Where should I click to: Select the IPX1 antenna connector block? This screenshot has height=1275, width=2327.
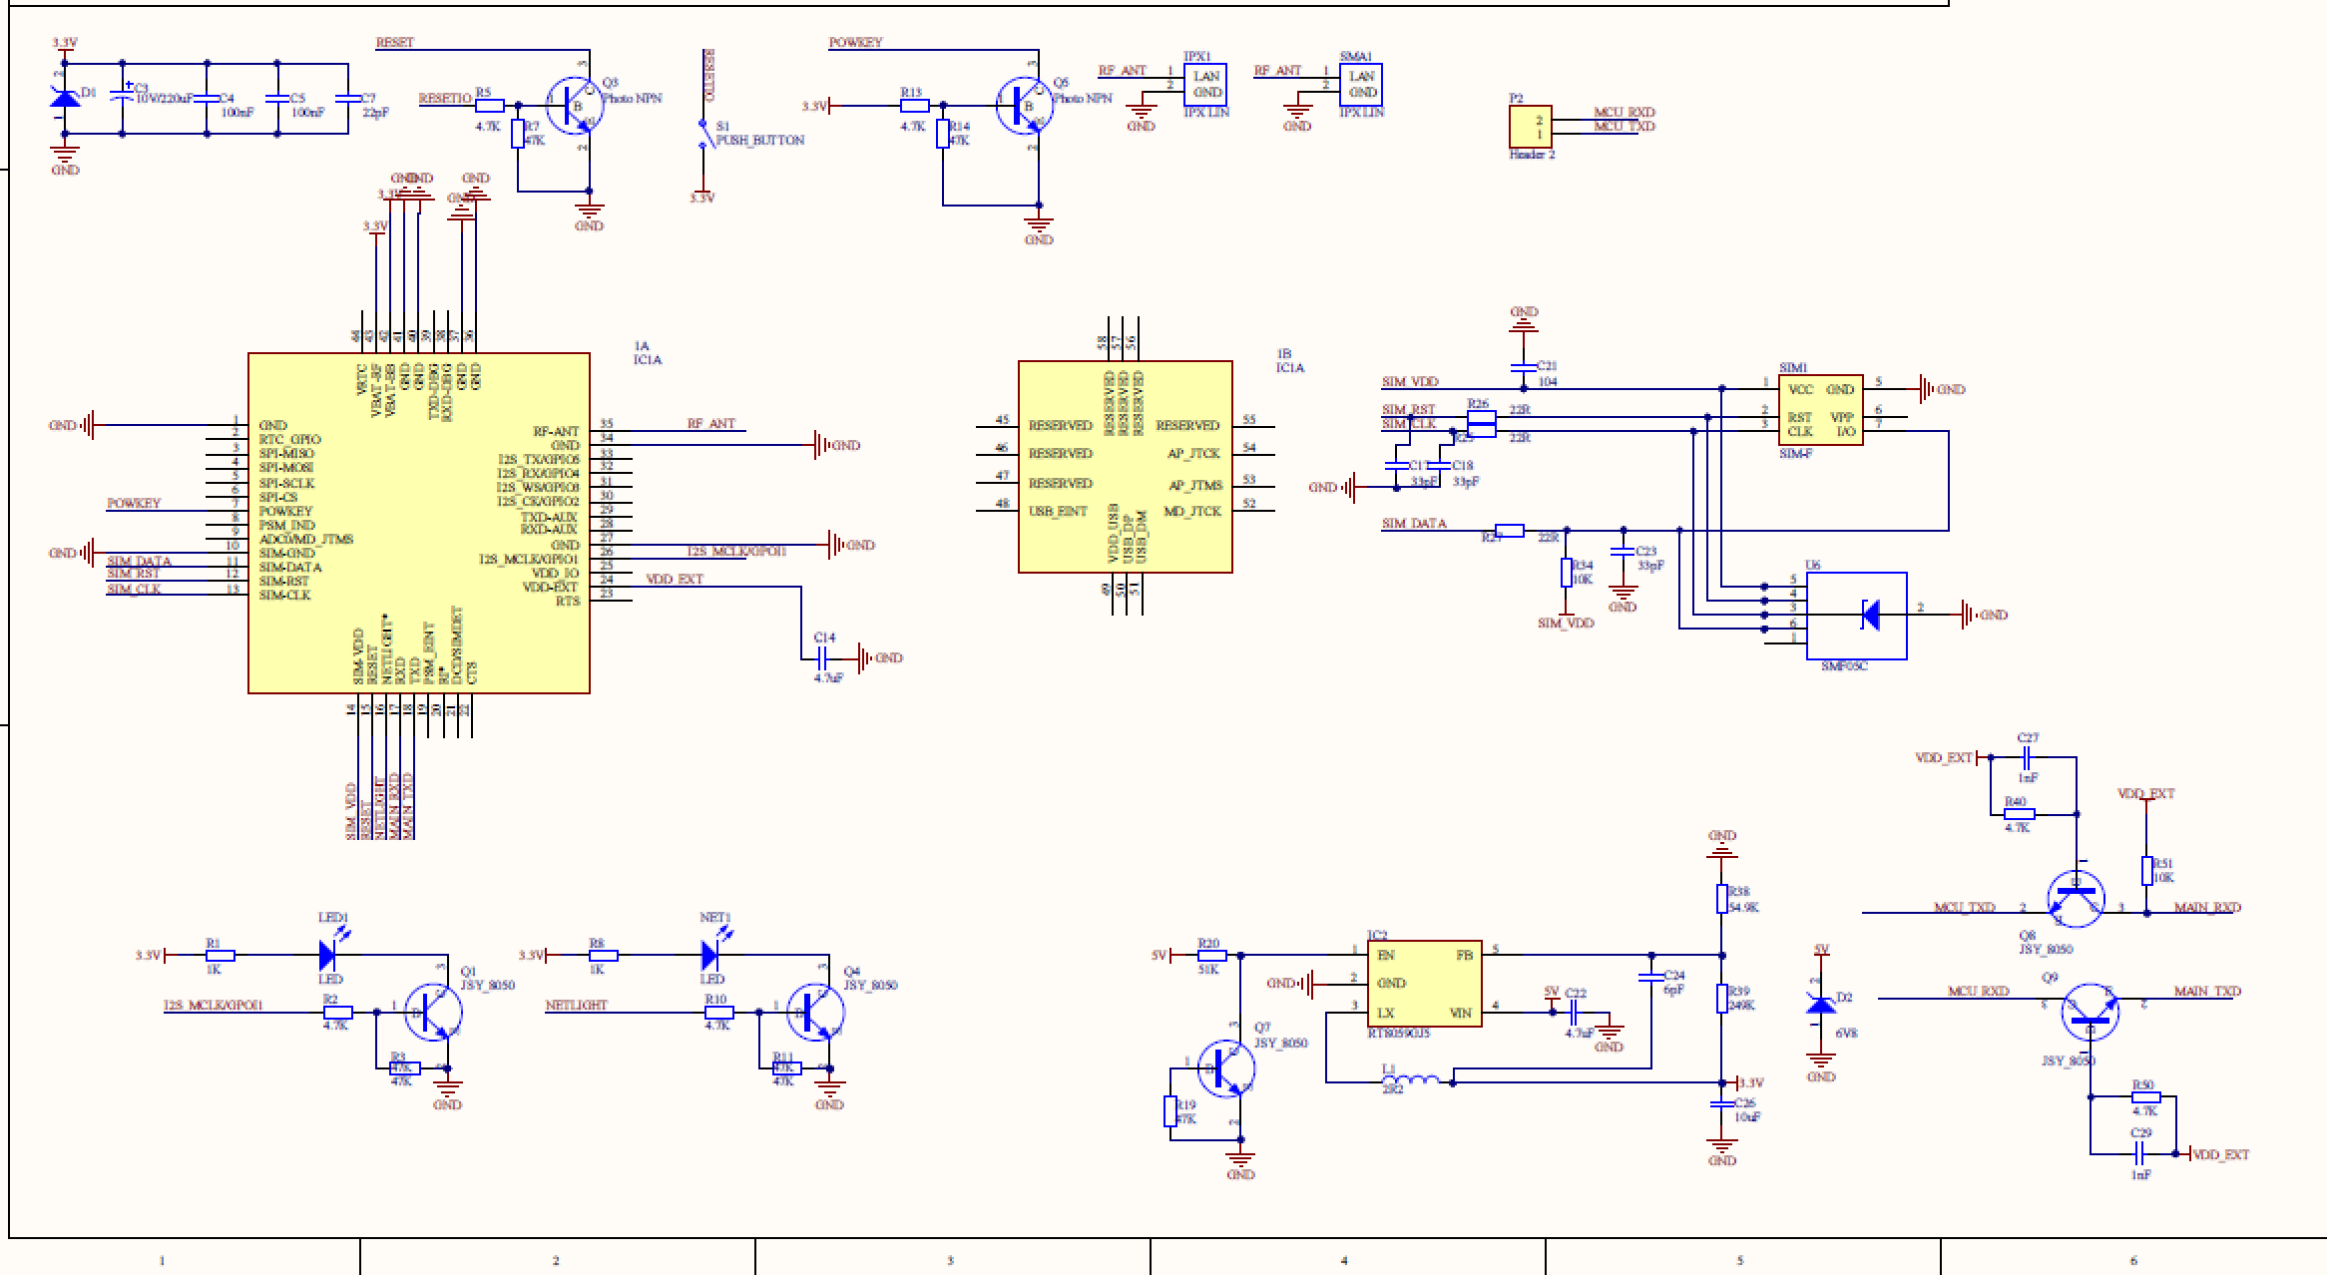(1204, 85)
